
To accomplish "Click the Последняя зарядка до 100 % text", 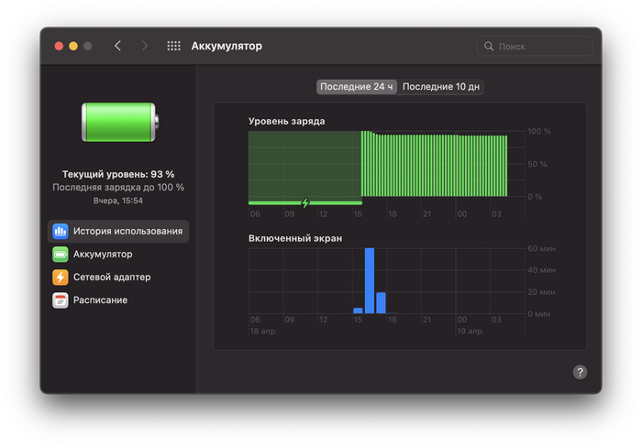I will click(118, 187).
